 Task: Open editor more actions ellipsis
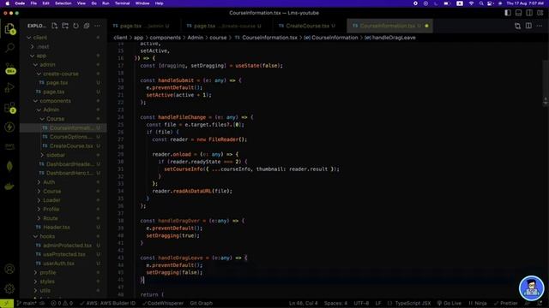pyautogui.click(x=540, y=26)
